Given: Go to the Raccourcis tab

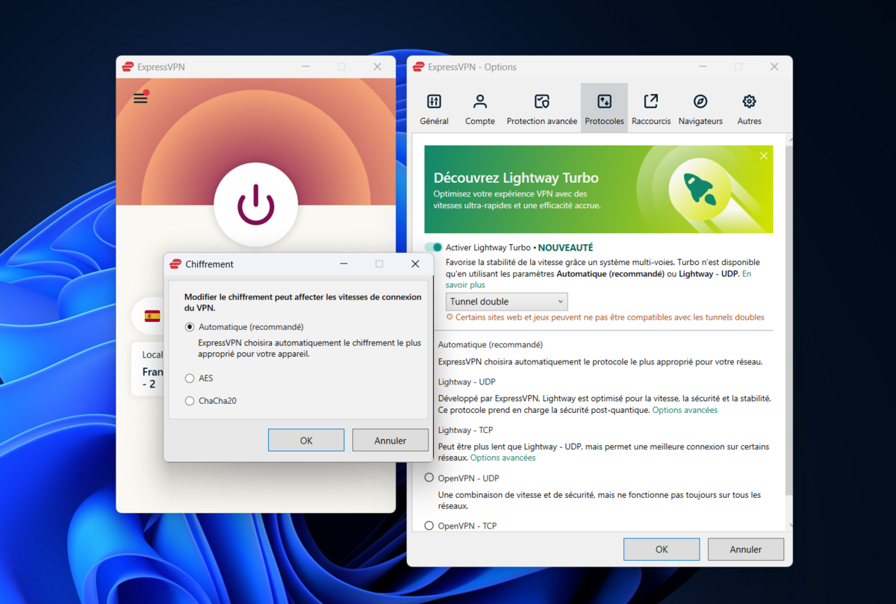Looking at the screenshot, I should tap(651, 109).
